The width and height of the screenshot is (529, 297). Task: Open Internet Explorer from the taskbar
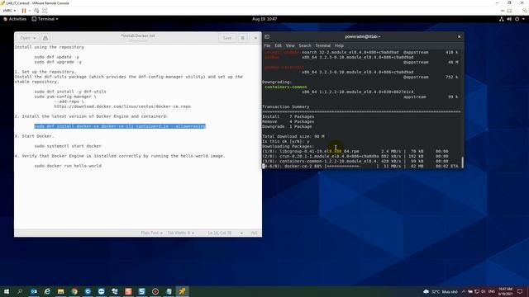pos(47,291)
